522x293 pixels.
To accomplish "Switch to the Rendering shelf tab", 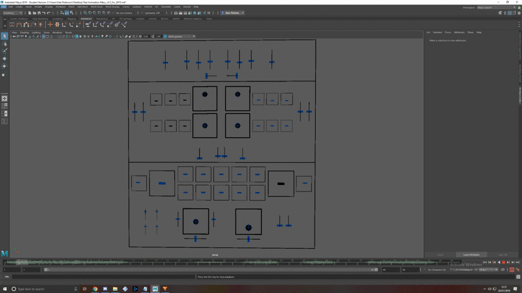I will [x=102, y=19].
